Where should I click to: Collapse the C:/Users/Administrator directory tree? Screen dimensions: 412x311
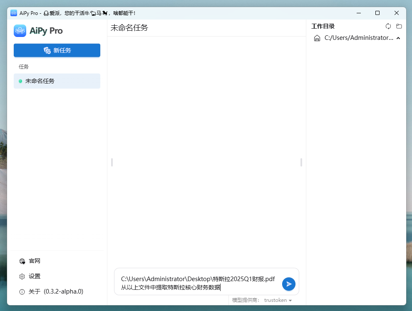point(398,38)
